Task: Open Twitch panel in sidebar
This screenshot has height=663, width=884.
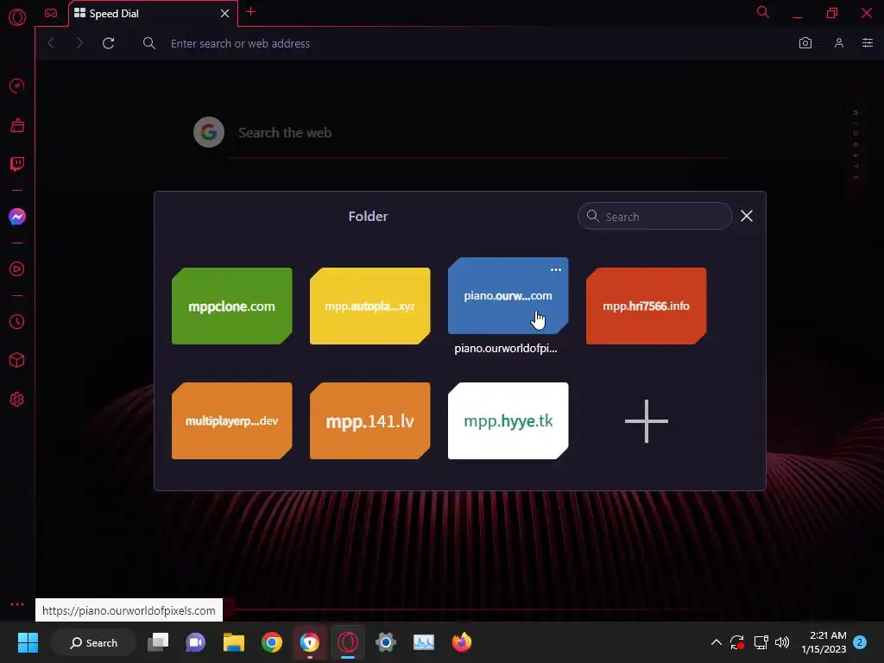Action: pyautogui.click(x=17, y=164)
